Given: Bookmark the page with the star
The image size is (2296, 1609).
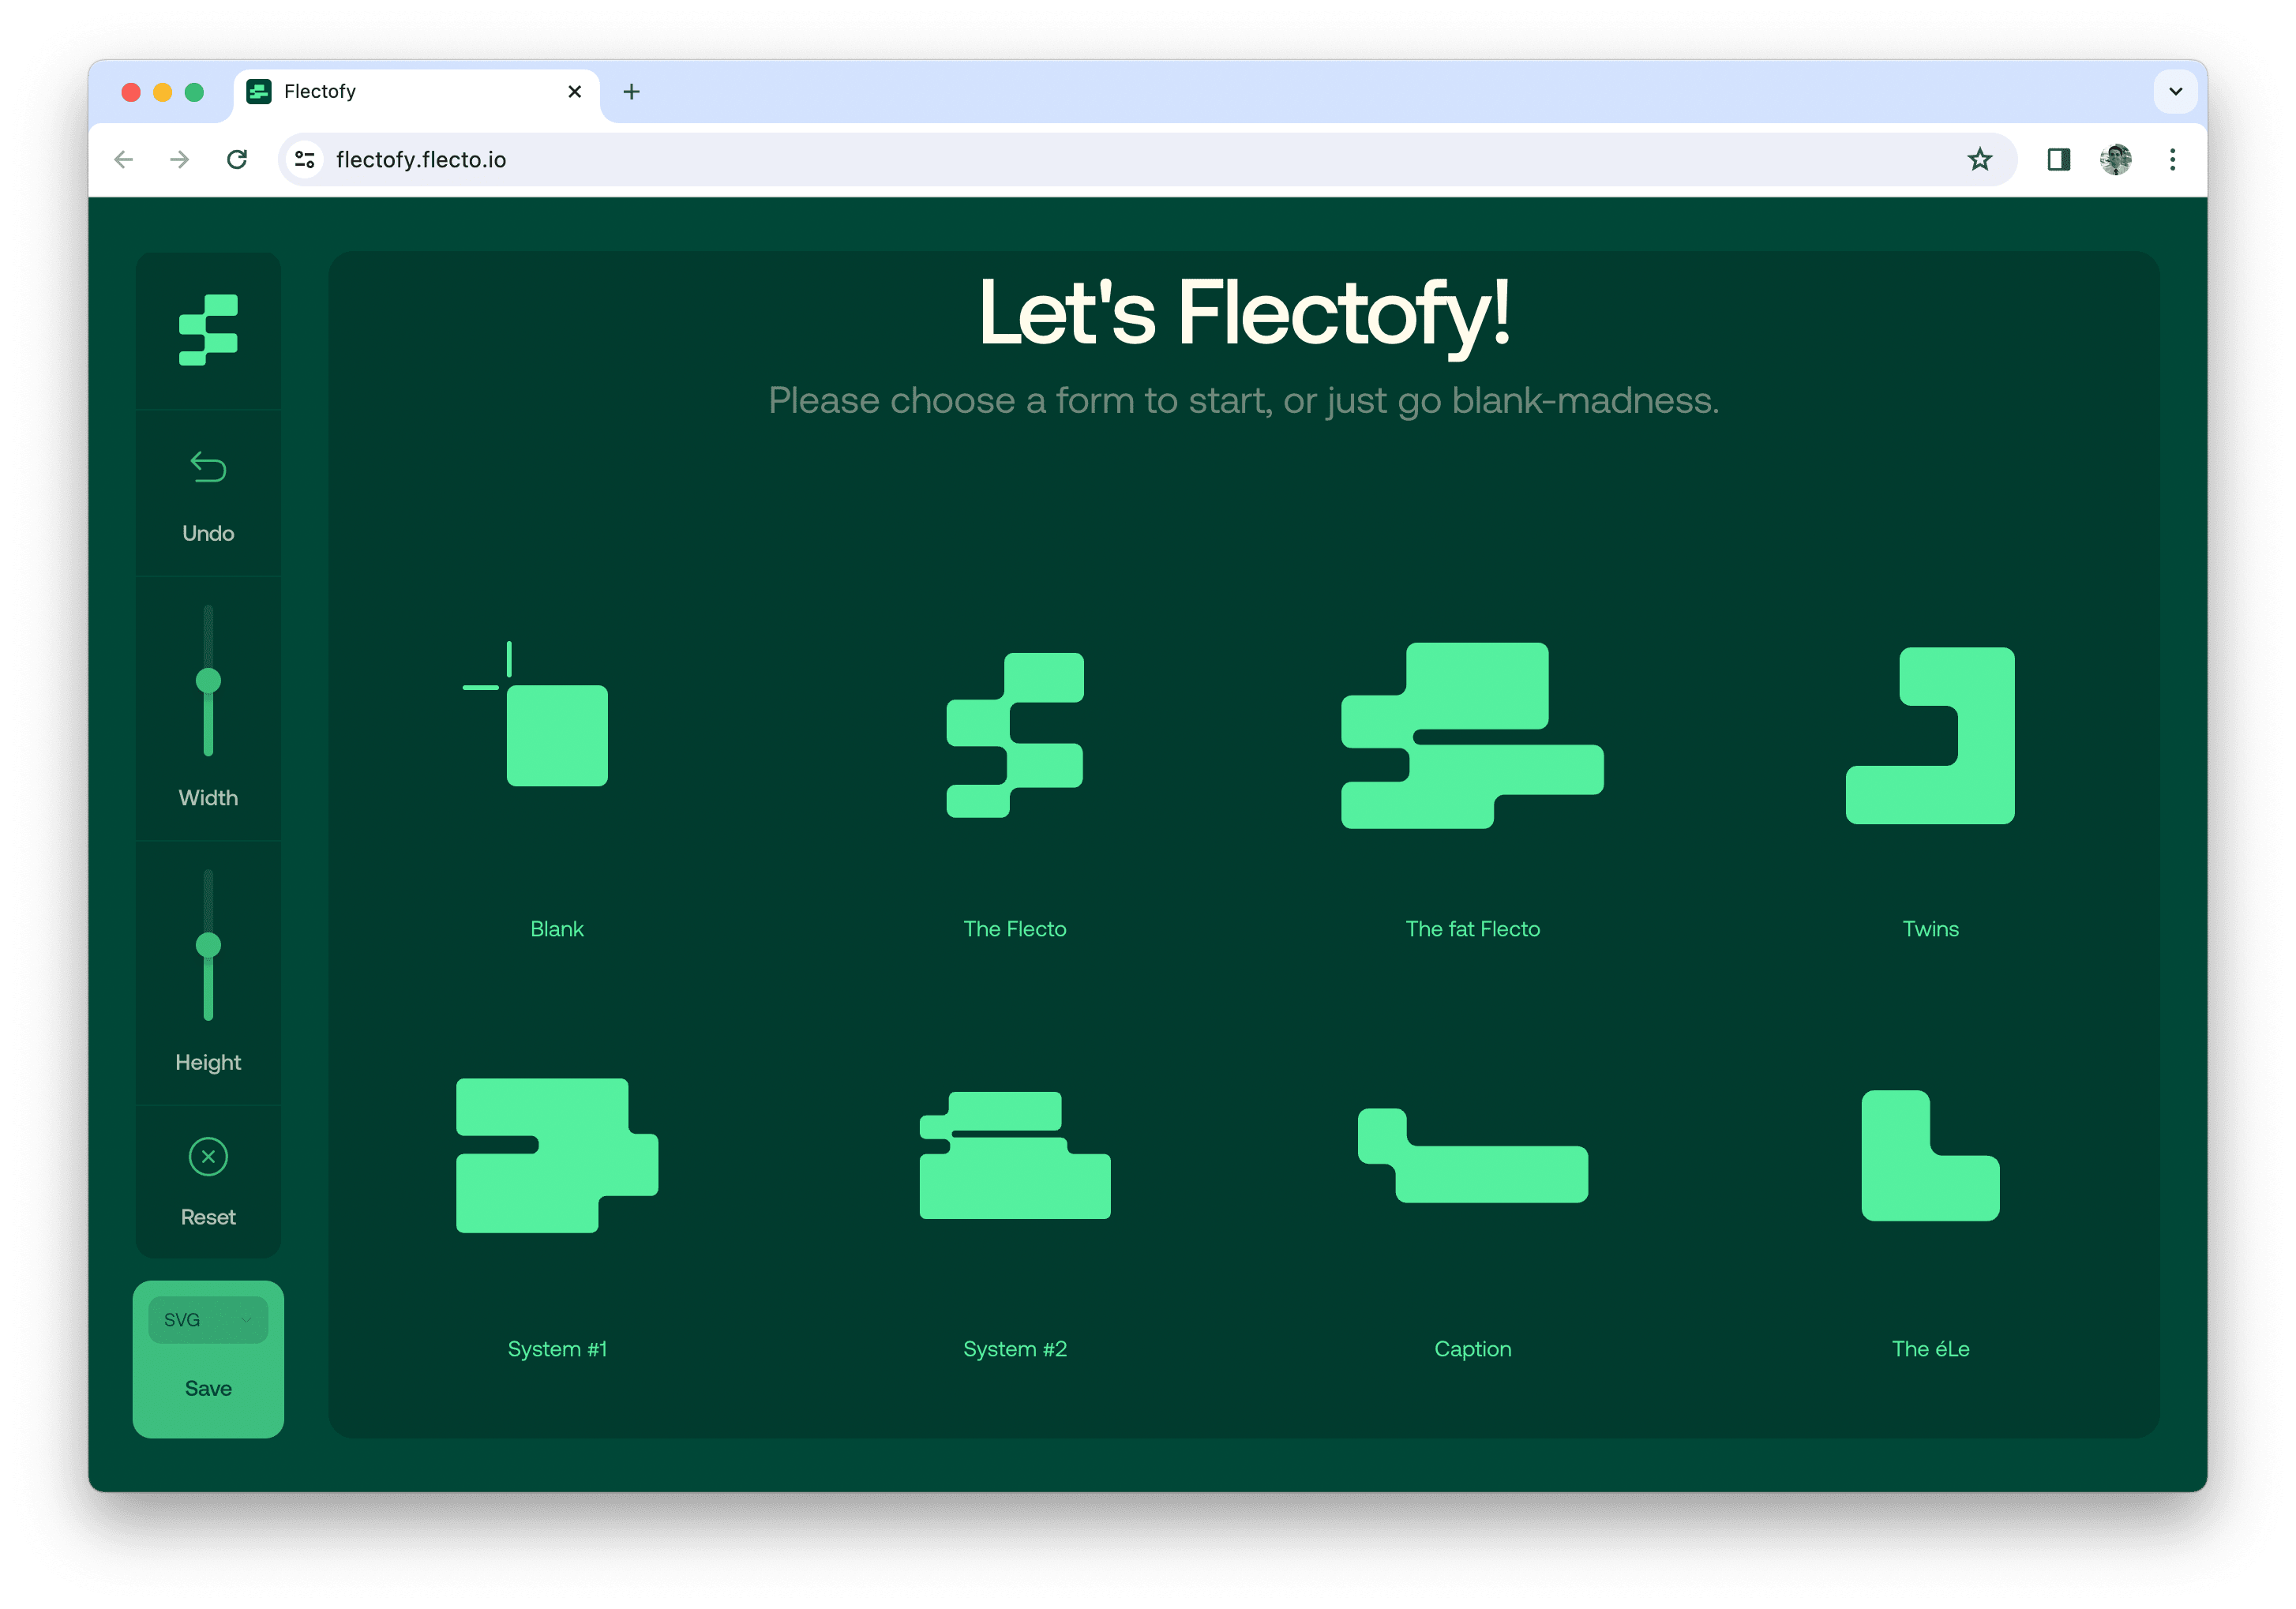Looking at the screenshot, I should tap(1980, 159).
